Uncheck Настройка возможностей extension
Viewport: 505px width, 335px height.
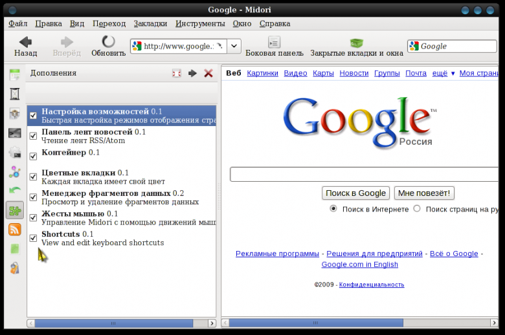tap(33, 116)
